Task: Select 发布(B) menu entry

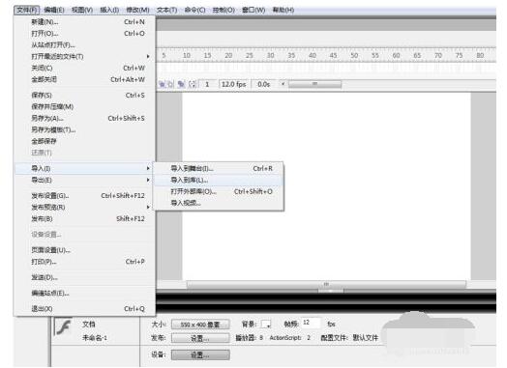Action: 85,219
